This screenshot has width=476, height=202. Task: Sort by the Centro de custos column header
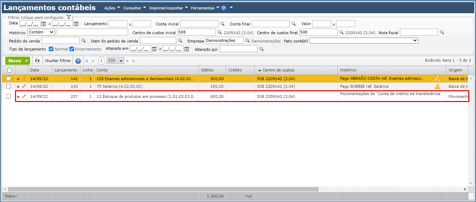click(x=296, y=70)
